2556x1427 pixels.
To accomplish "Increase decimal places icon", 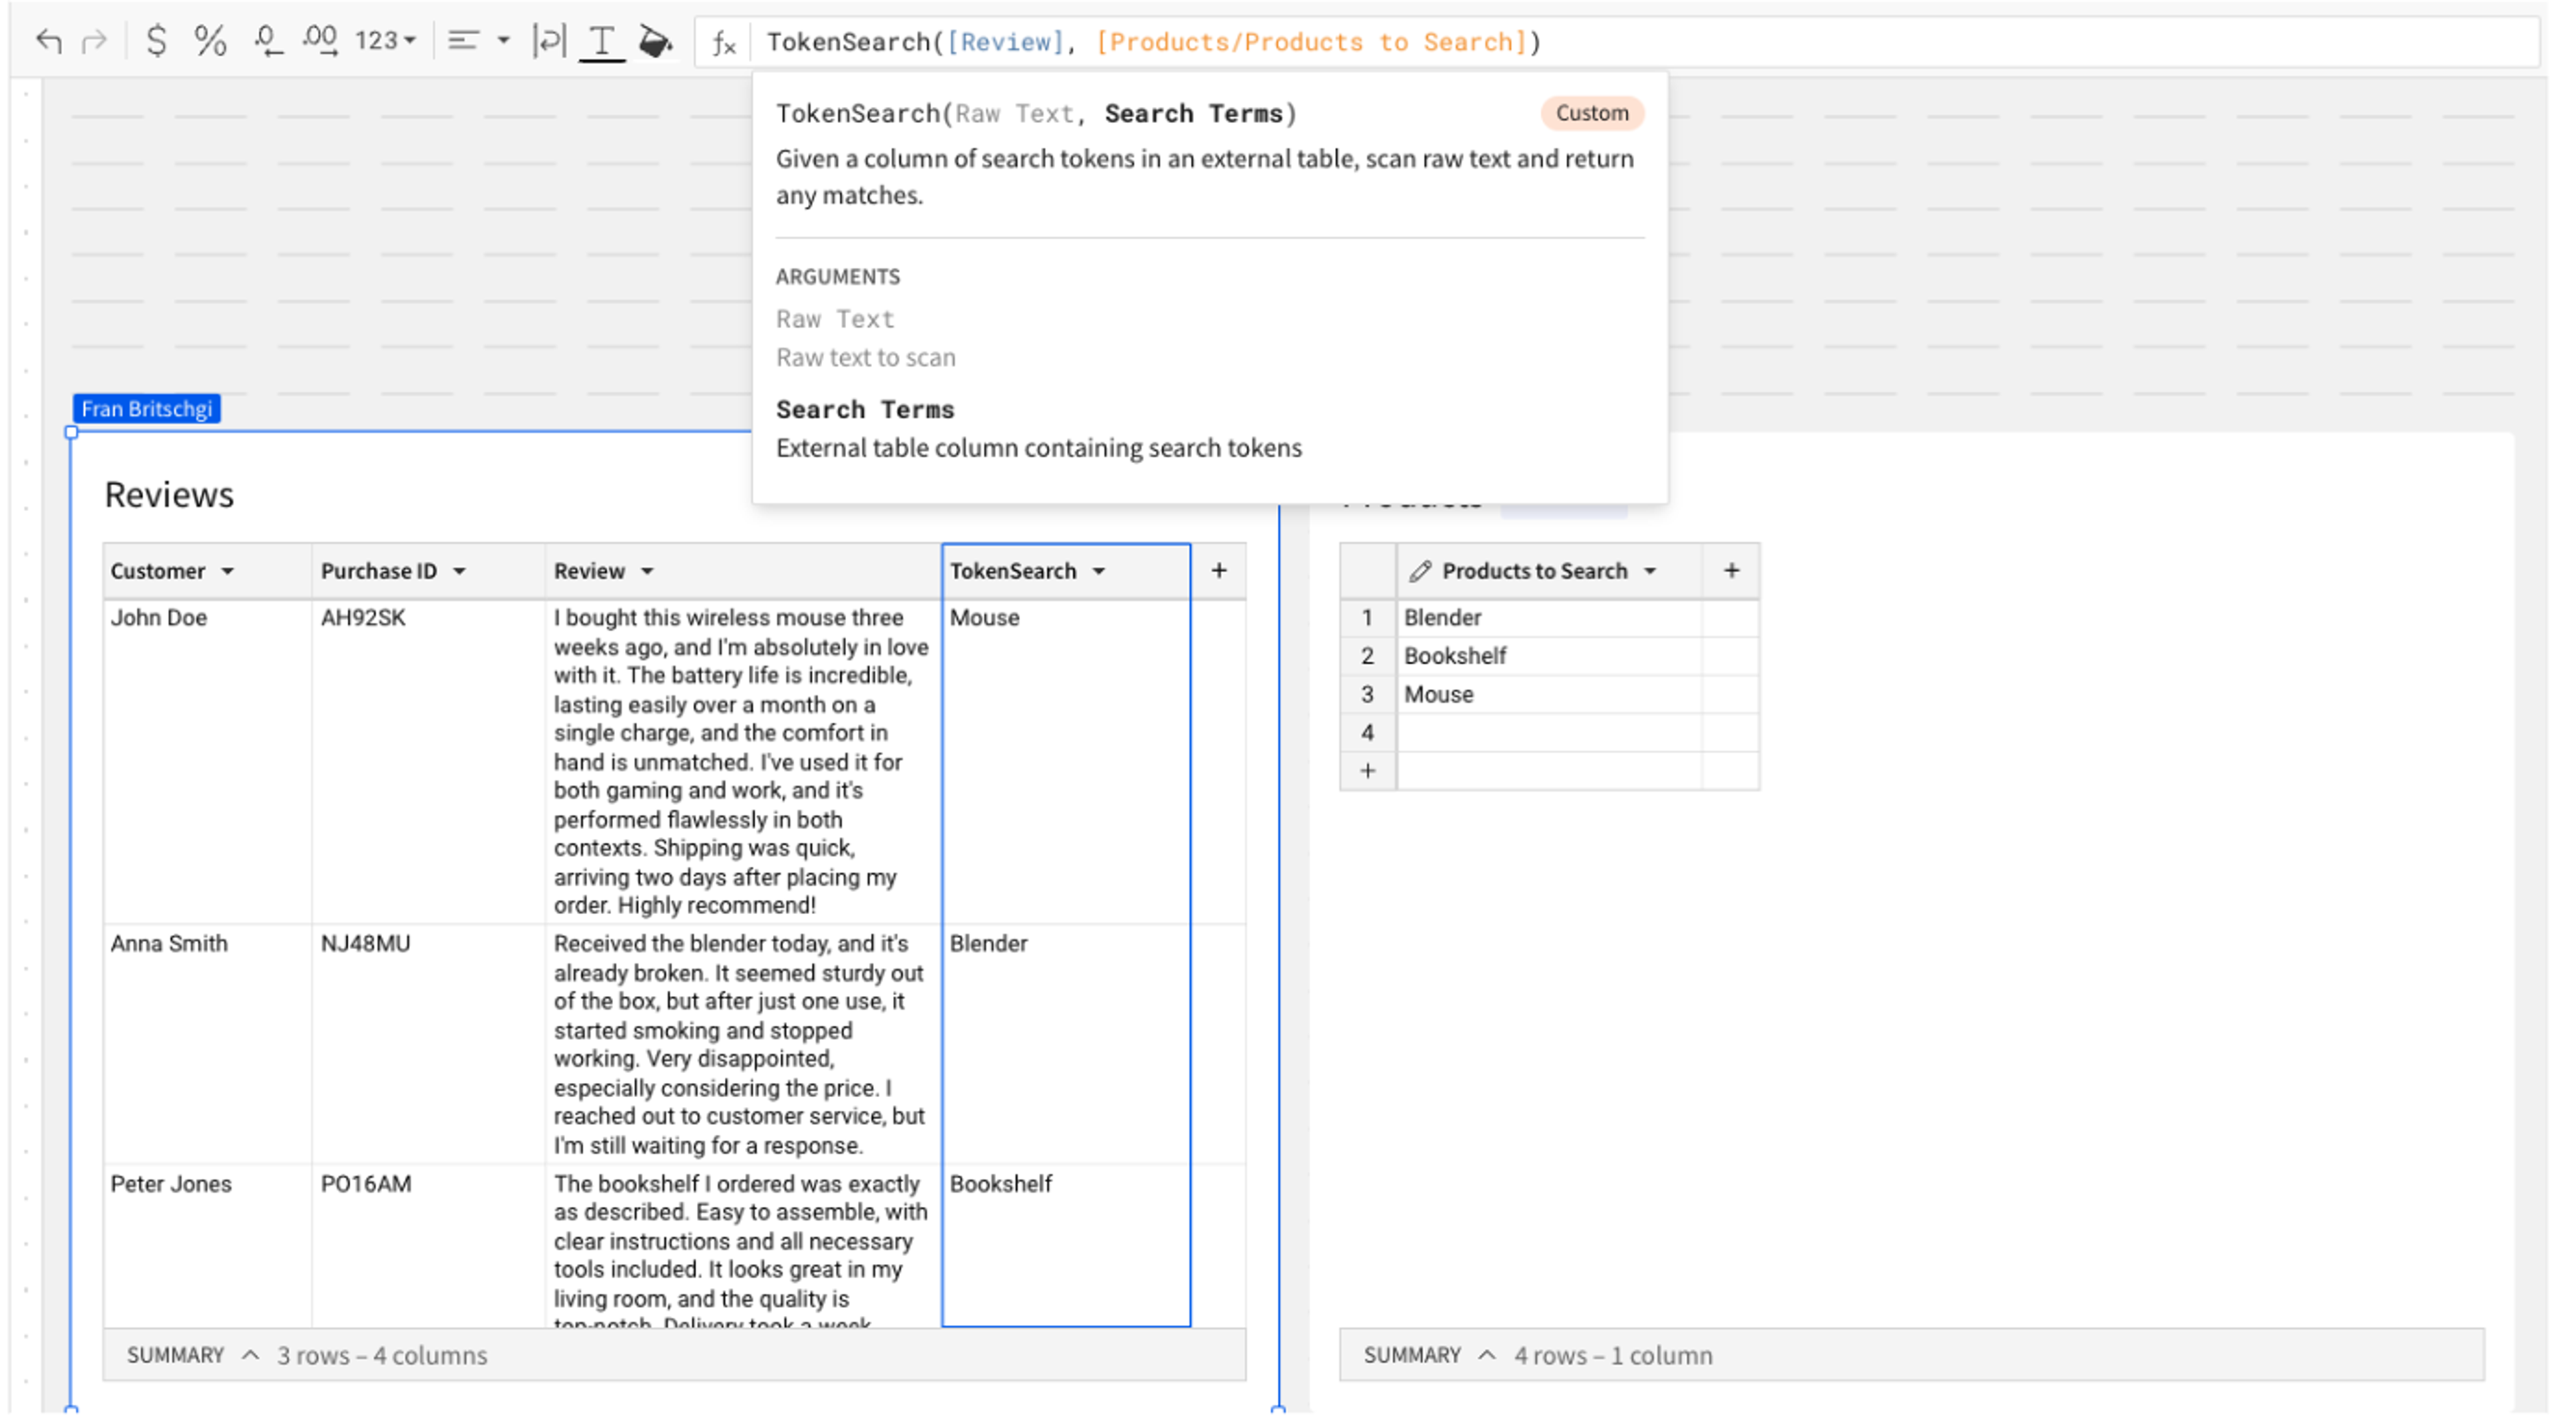I will pos(319,41).
